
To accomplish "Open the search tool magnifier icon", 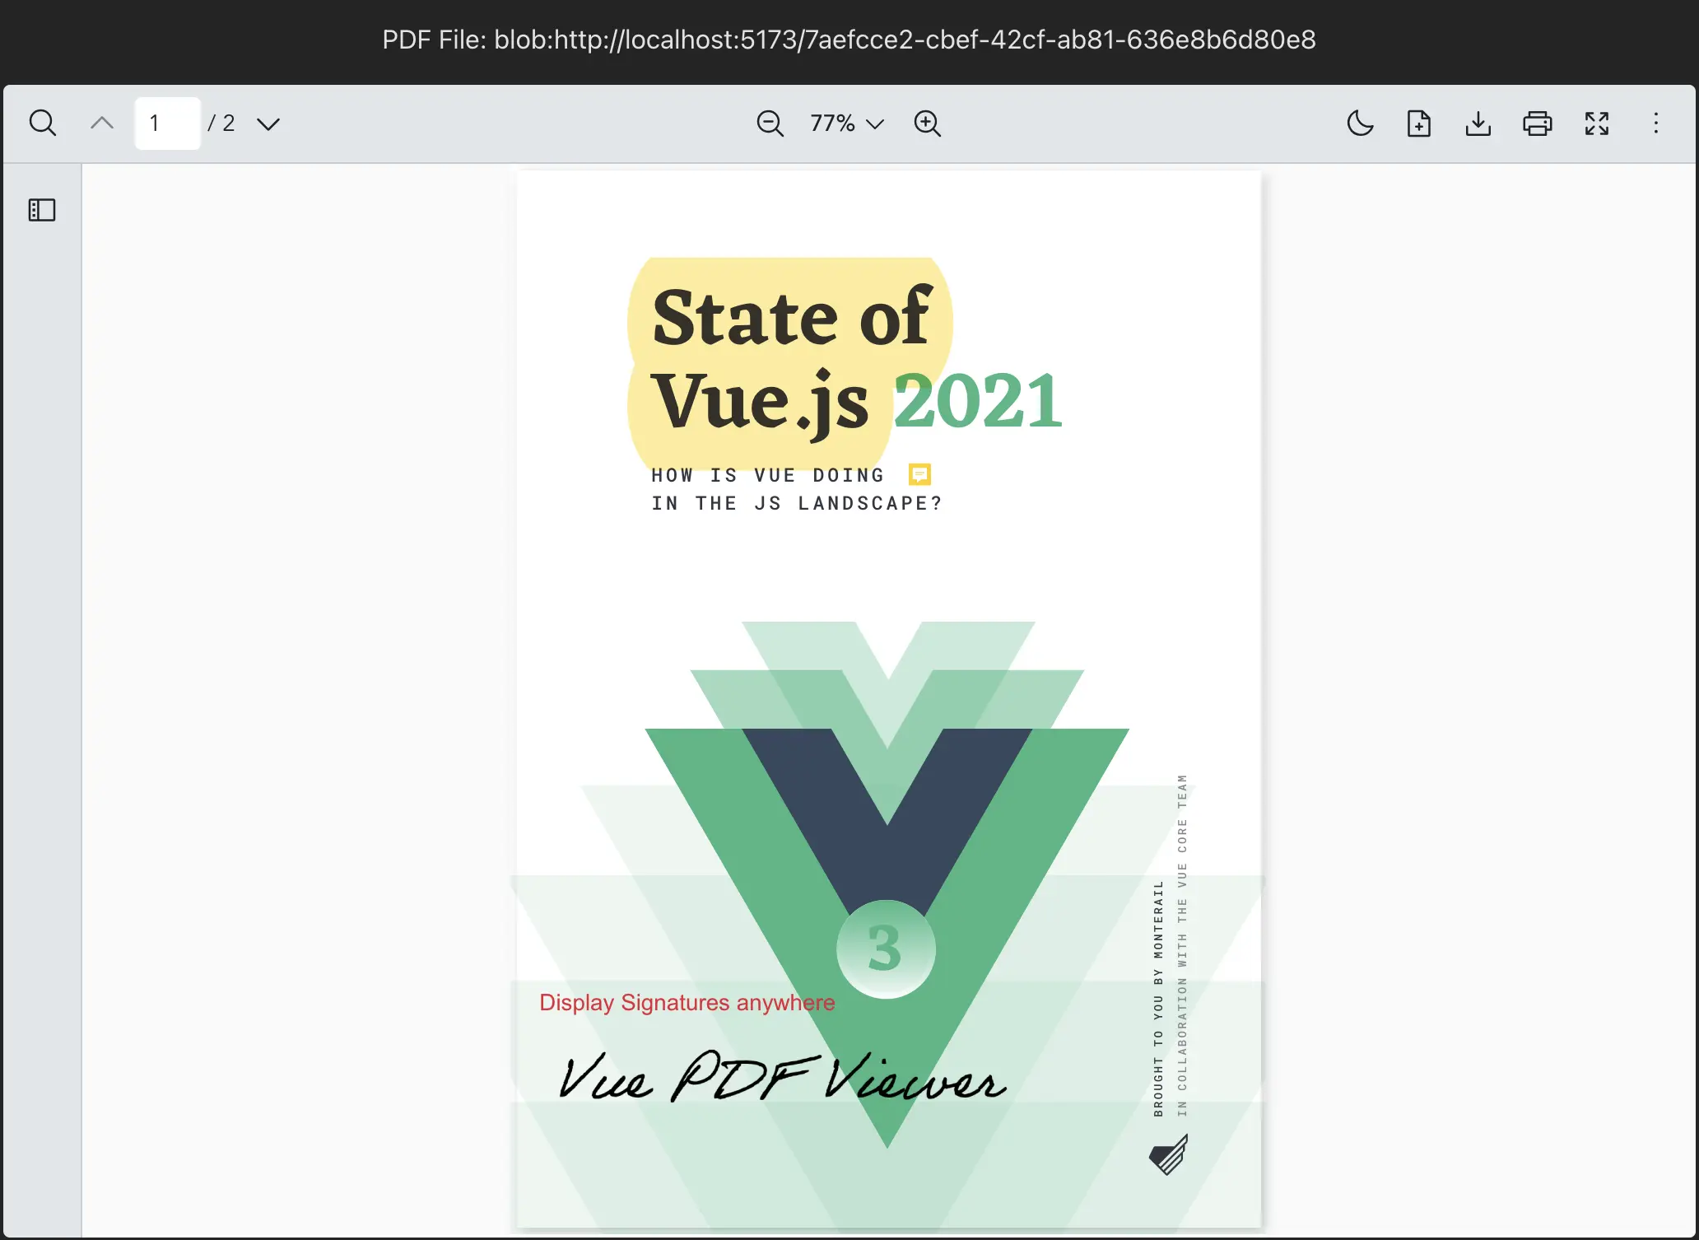I will coord(43,124).
